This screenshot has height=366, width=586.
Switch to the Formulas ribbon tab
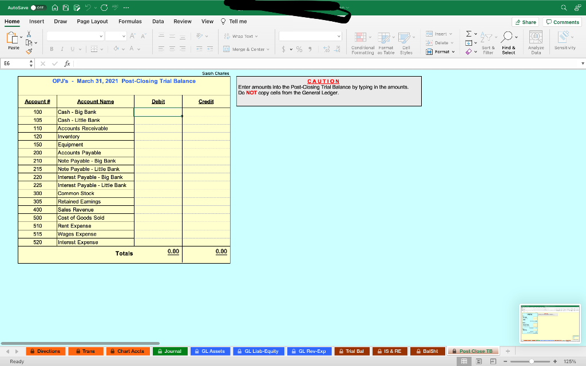click(130, 21)
